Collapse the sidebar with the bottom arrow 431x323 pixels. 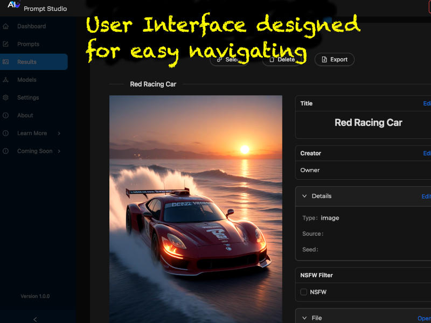point(35,319)
